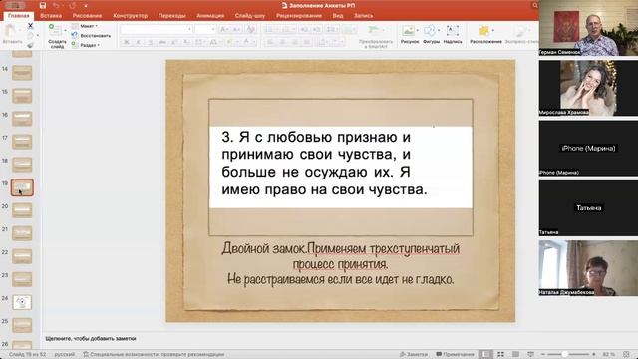638x359 pixels.
Task: Select Мирослава Храмова video tile
Action: 588,88
